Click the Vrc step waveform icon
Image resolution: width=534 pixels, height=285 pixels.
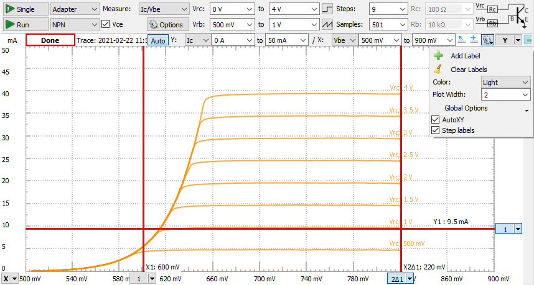coord(327,9)
